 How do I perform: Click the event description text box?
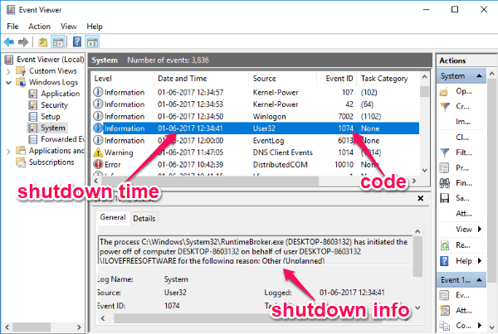(256, 250)
